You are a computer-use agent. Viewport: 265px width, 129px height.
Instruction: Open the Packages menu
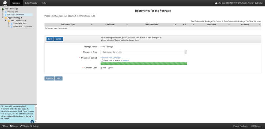point(16,3)
